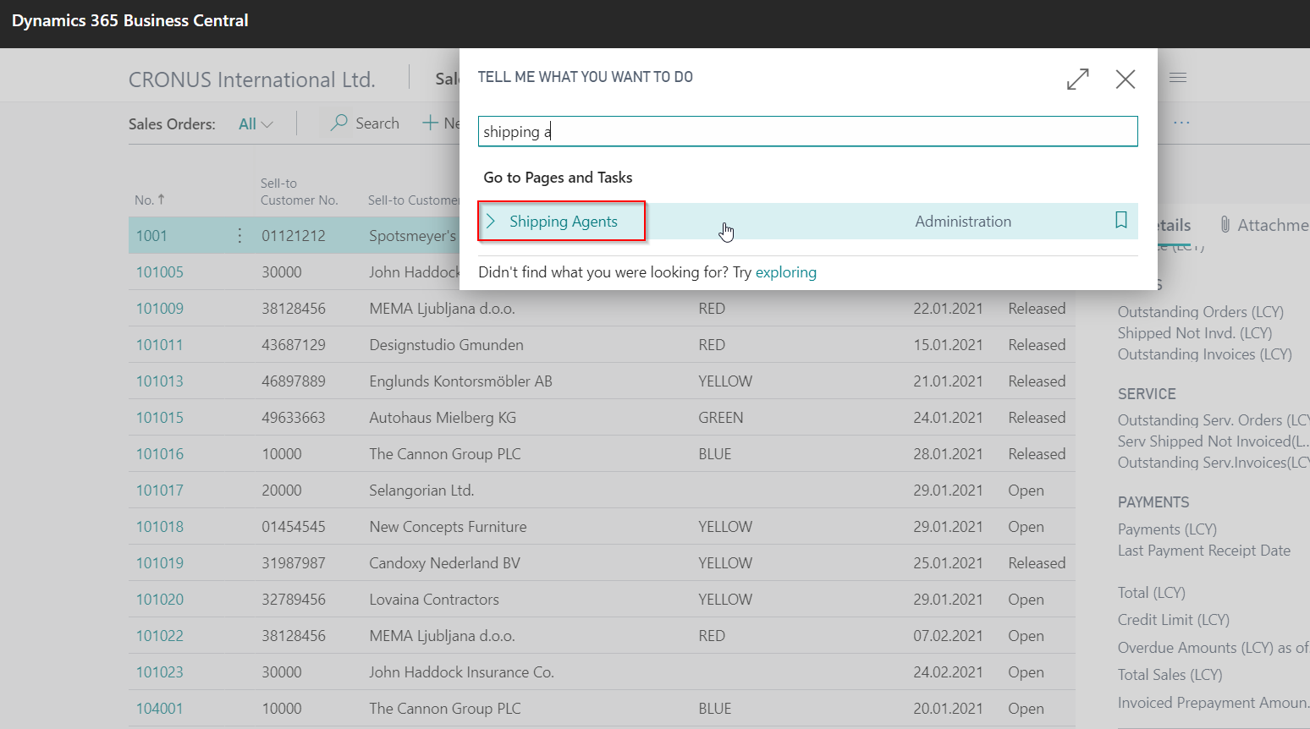Image resolution: width=1310 pixels, height=729 pixels.
Task: Open the row options menu for order 1001
Action: coord(239,235)
